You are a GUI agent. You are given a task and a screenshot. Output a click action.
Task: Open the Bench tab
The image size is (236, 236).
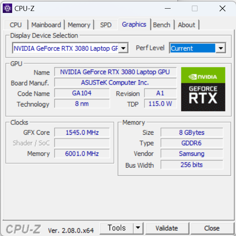[162, 25]
